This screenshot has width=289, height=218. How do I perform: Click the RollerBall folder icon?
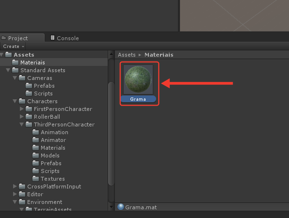29,116
